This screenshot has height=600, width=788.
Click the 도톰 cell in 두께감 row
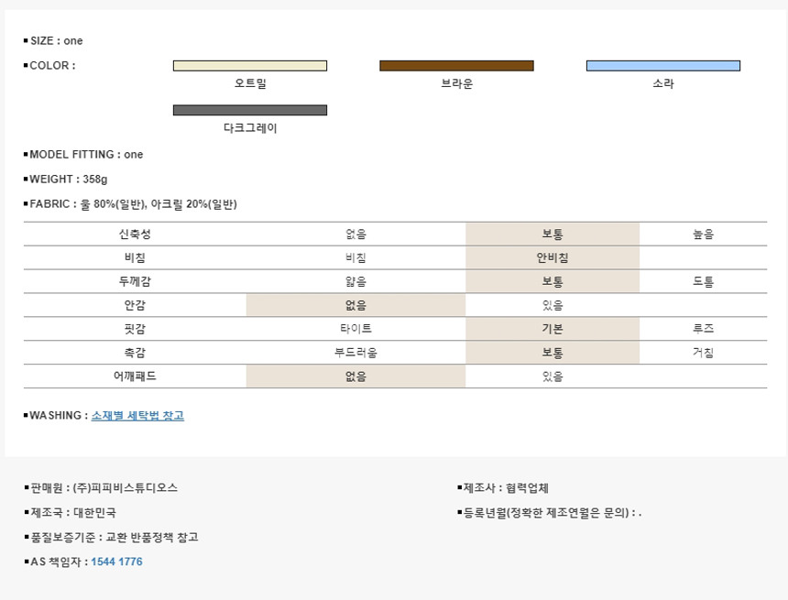coord(703,282)
